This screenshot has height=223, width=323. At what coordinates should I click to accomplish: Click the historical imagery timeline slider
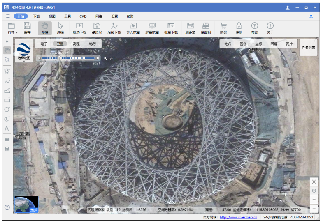pos(70,58)
